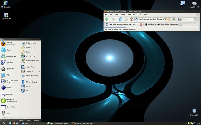Open eclipse from the Start menu
201x125 pixels.
(6, 87)
